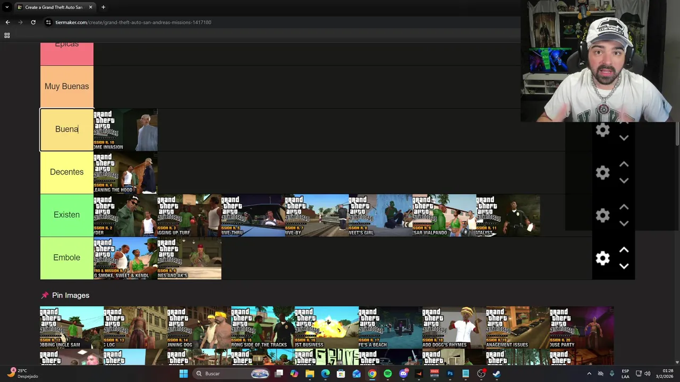This screenshot has width=680, height=382.
Task: Go back in browser history
Action: click(7, 22)
